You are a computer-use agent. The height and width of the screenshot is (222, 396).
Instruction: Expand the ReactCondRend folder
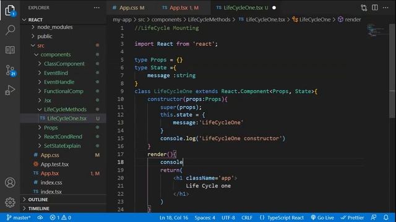tap(63, 137)
